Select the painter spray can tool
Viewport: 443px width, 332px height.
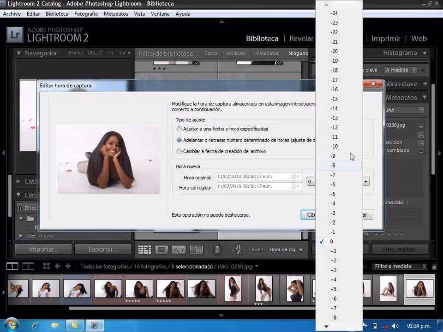(x=217, y=249)
